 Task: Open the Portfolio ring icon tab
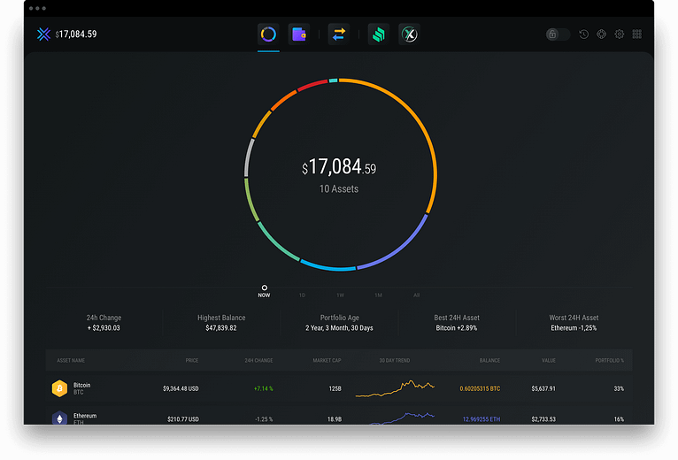268,34
